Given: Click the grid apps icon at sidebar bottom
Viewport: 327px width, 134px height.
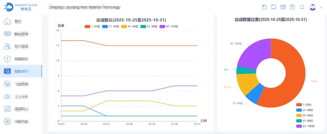Looking at the screenshot, I should click(x=7, y=122).
